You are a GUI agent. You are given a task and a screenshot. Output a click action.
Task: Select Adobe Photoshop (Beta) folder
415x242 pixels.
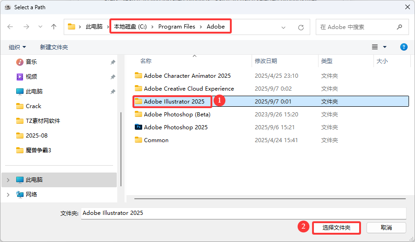pos(177,115)
